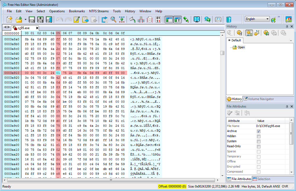
Task: Pin the File Attributes panel
Action: click(x=287, y=107)
